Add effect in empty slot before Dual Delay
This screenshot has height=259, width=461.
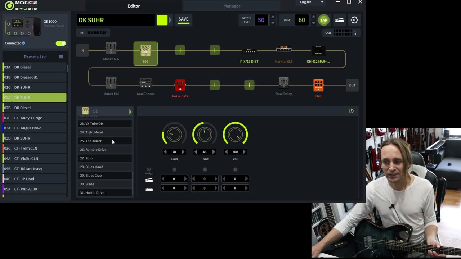click(249, 85)
